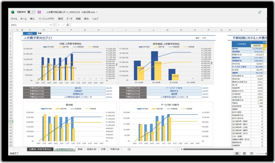Click the formula bar input field
Screen dimensions: 275x163
click(165, 25)
